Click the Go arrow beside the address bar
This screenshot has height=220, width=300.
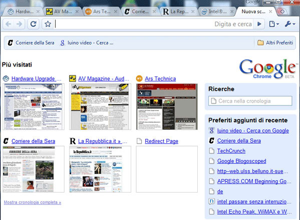pyautogui.click(x=259, y=24)
